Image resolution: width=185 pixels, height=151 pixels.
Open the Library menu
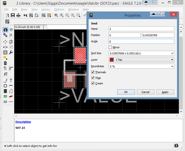(x=46, y=9)
